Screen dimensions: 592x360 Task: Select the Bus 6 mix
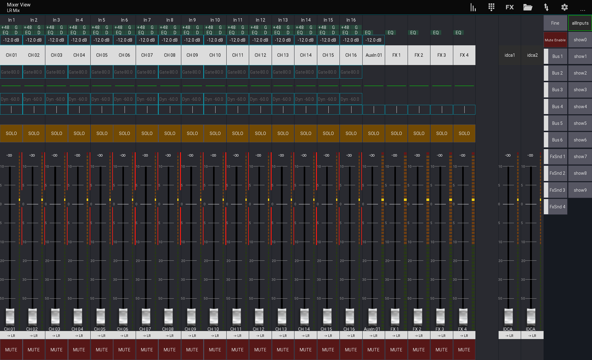(556, 140)
